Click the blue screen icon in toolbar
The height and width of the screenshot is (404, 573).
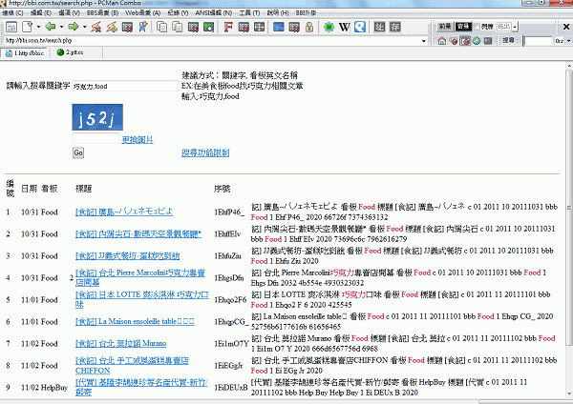[279, 27]
